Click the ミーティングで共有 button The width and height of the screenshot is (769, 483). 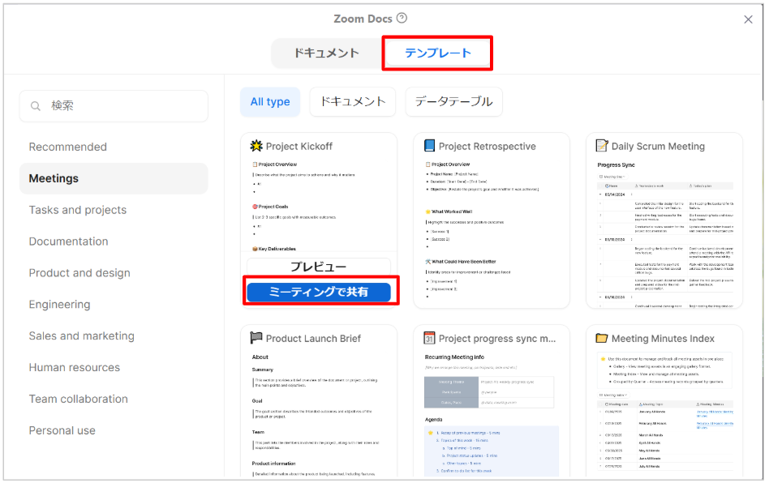[319, 292]
